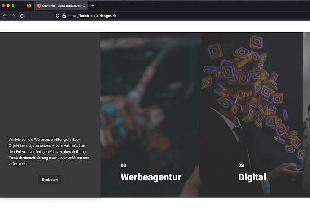The width and height of the screenshot is (310, 219).
Task: Click the partially visible grayscale panel
Action: [306, 115]
